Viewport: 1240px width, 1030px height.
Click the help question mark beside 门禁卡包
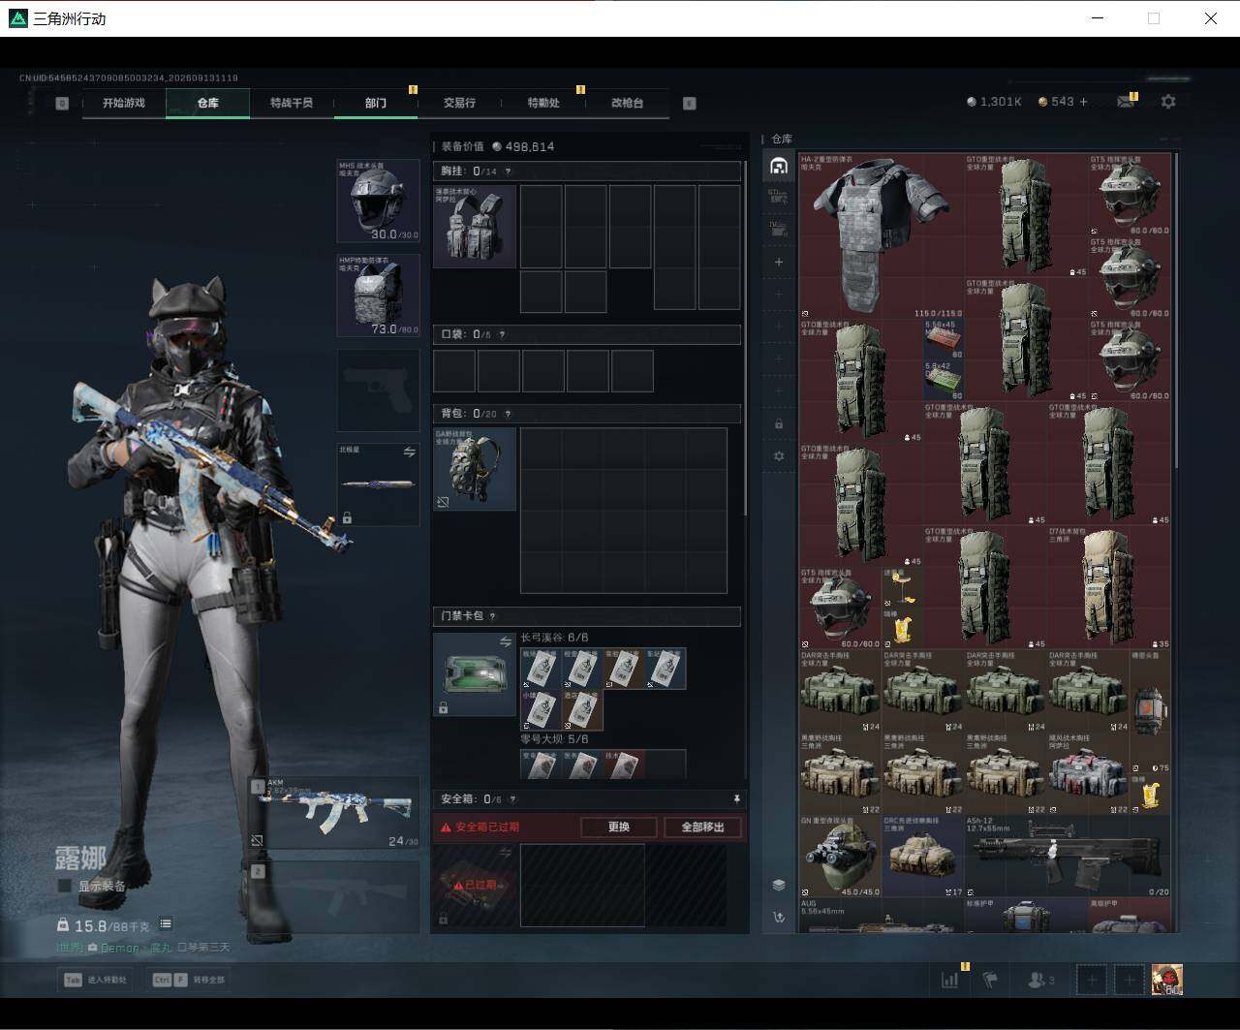point(492,616)
